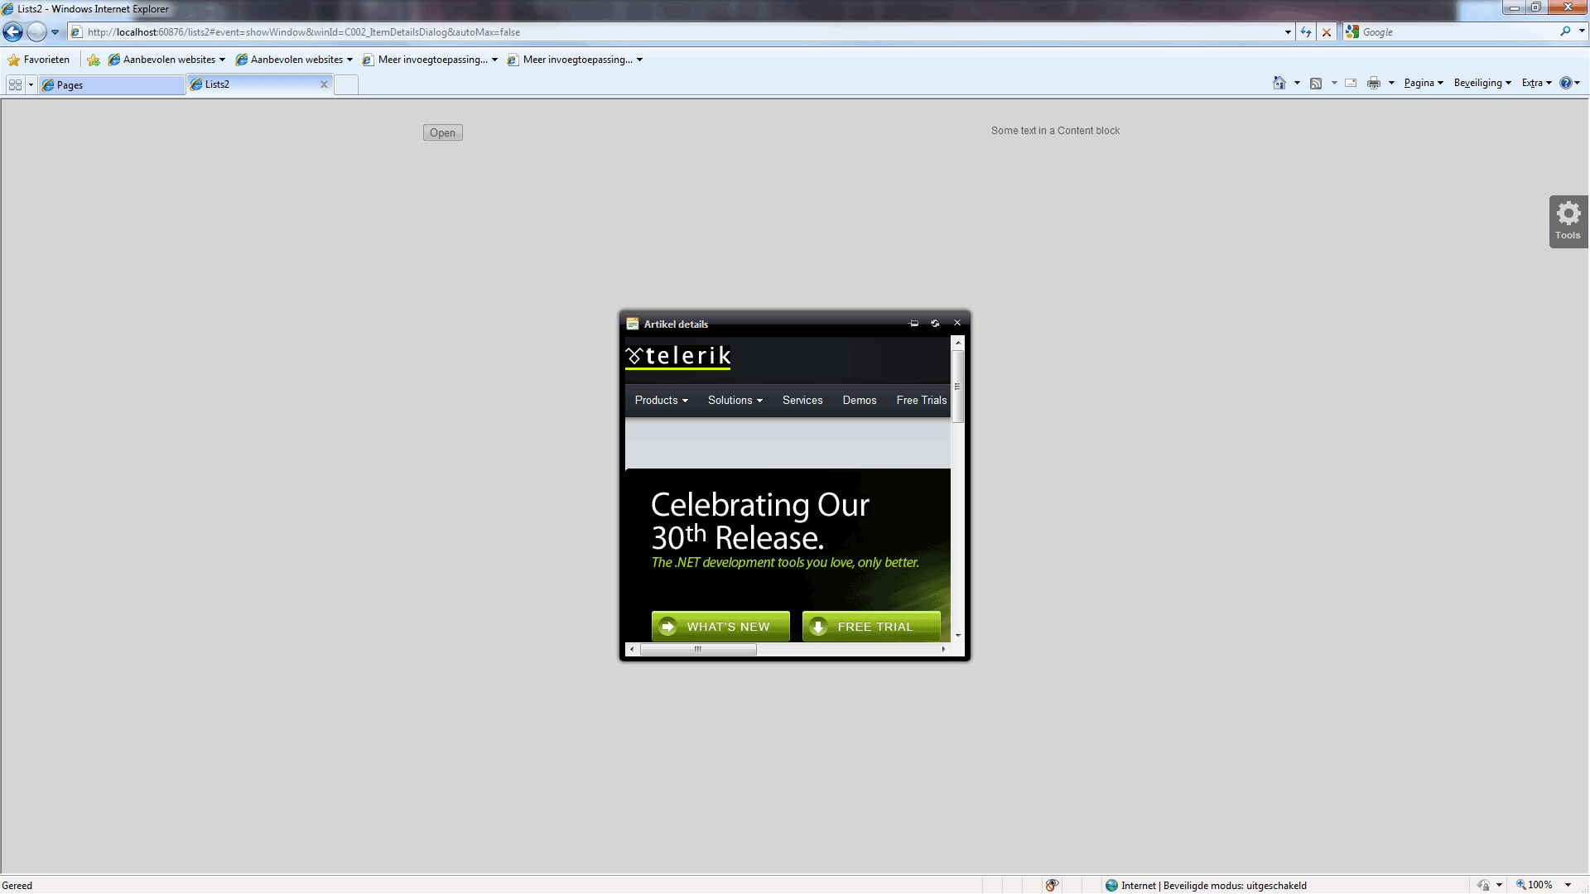Click the dialog scroll left arrow
1590x894 pixels.
coord(632,649)
